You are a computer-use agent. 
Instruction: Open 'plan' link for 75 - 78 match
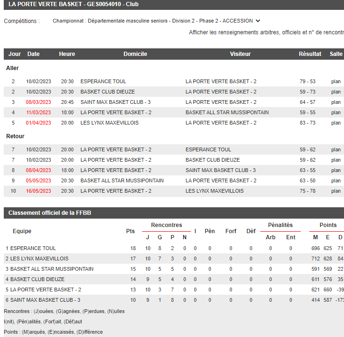[336, 191]
